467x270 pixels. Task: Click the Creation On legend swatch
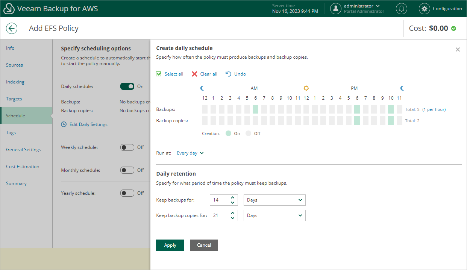229,133
